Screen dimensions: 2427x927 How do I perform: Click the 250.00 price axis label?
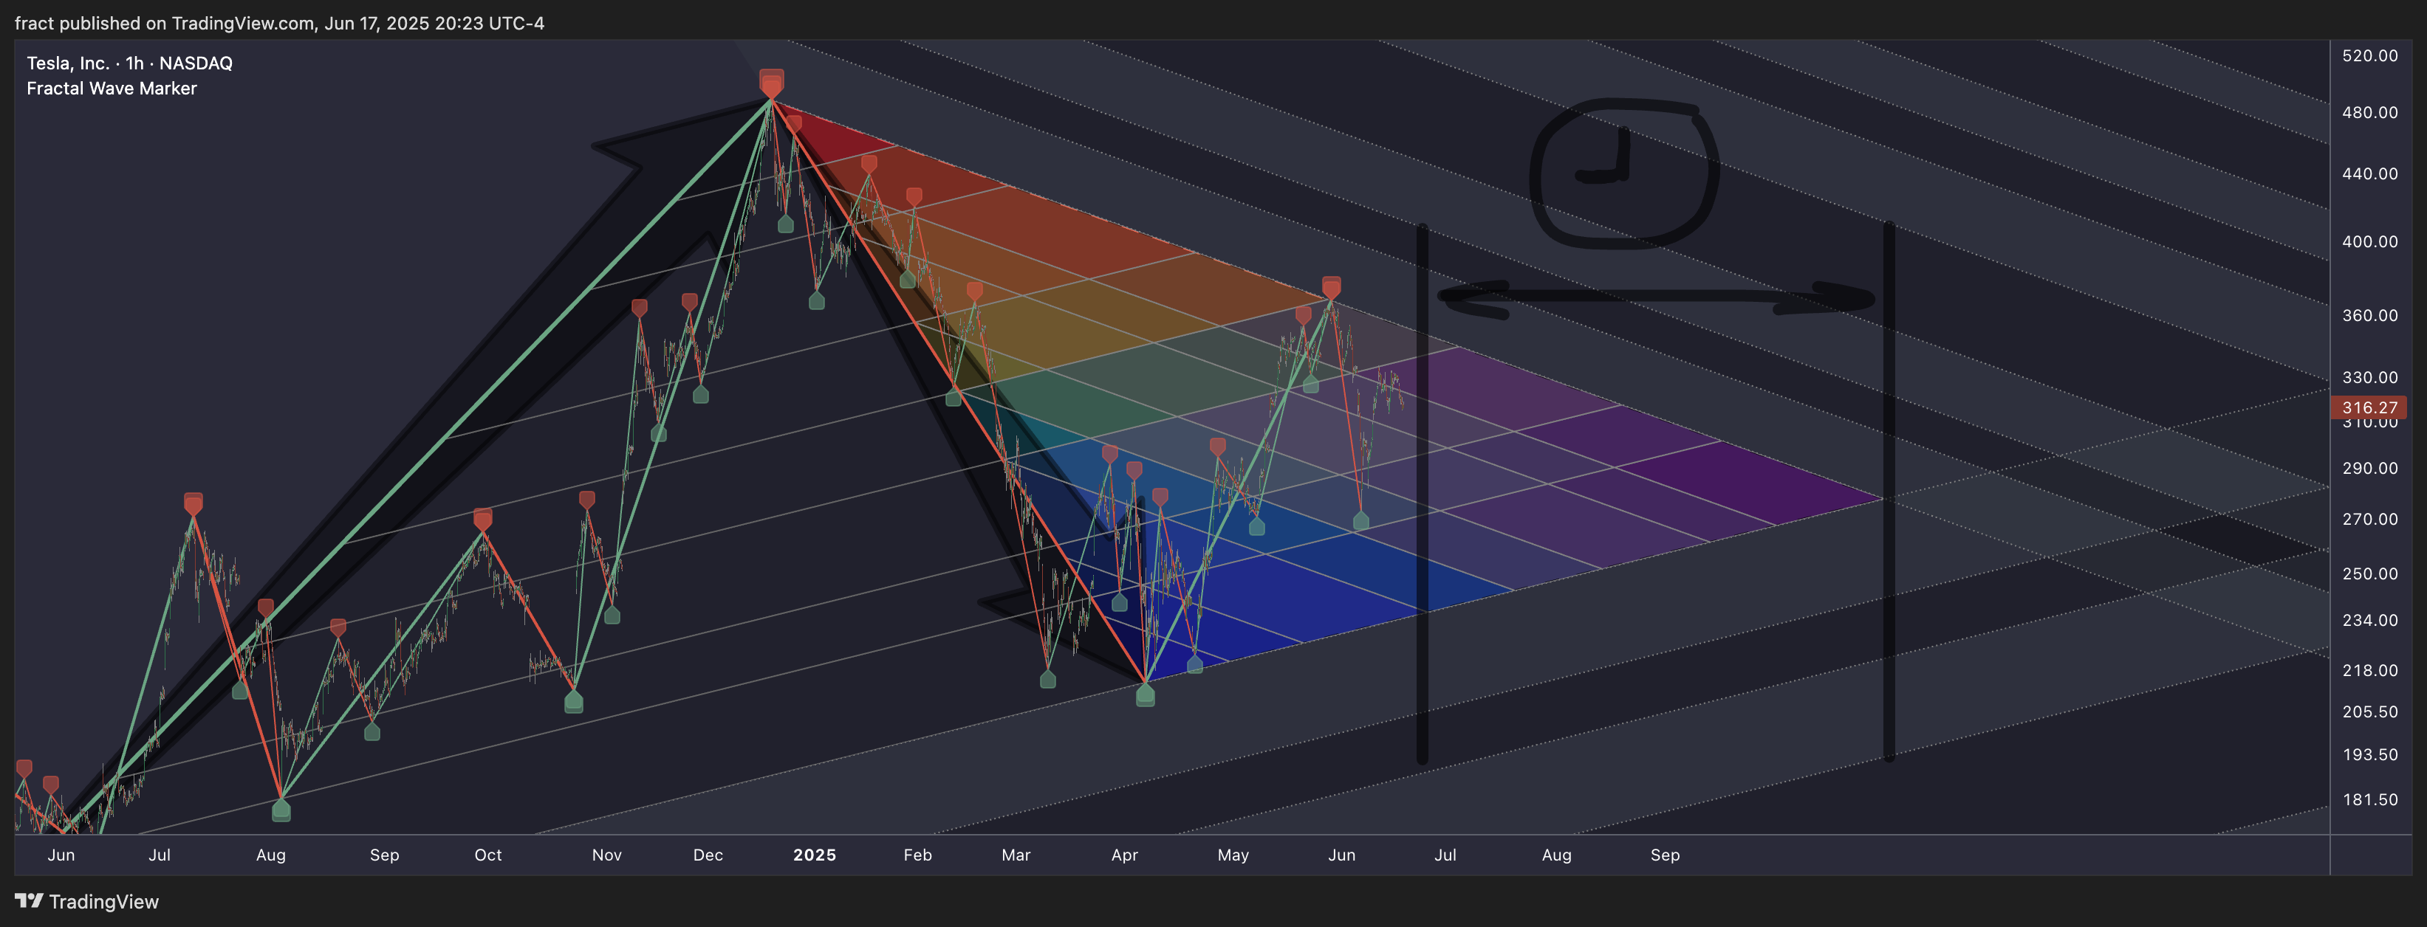[x=2369, y=573]
